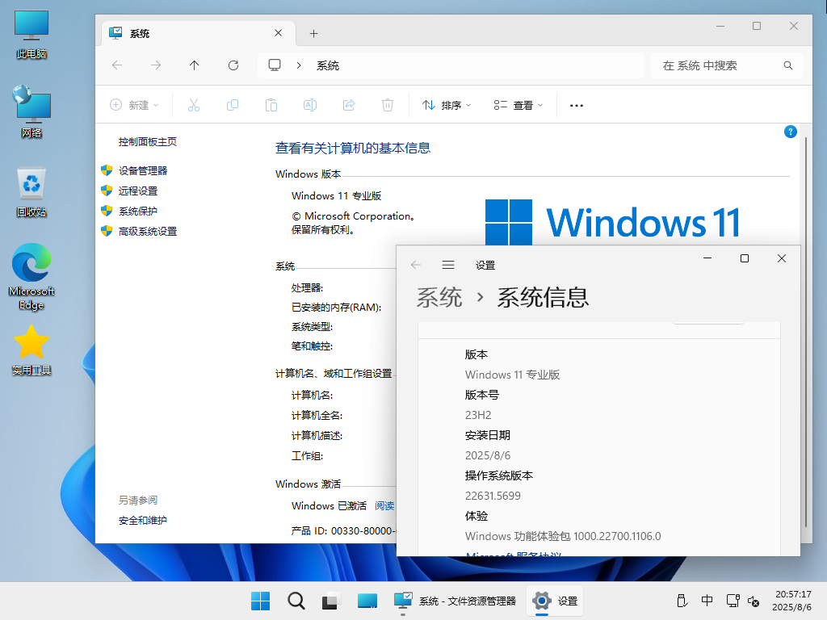This screenshot has height=620, width=827.
Task: Open the 此电脑 desktop icon
Action: pos(31,34)
